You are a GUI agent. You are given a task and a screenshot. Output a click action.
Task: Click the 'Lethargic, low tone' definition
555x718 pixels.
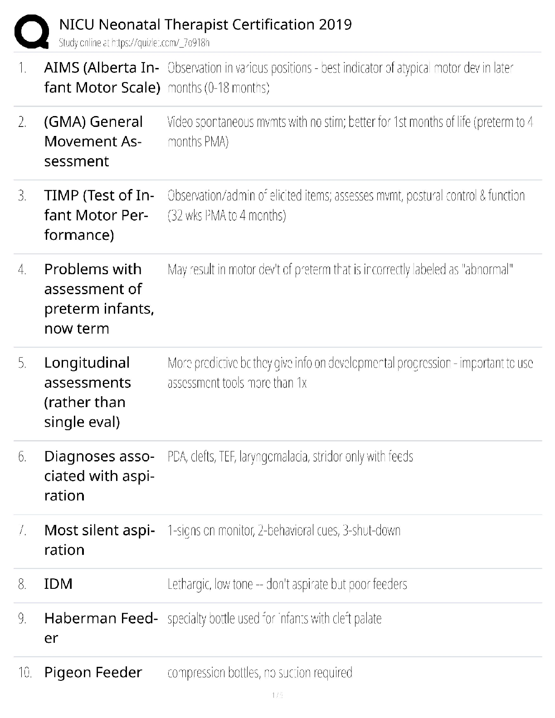tap(287, 584)
